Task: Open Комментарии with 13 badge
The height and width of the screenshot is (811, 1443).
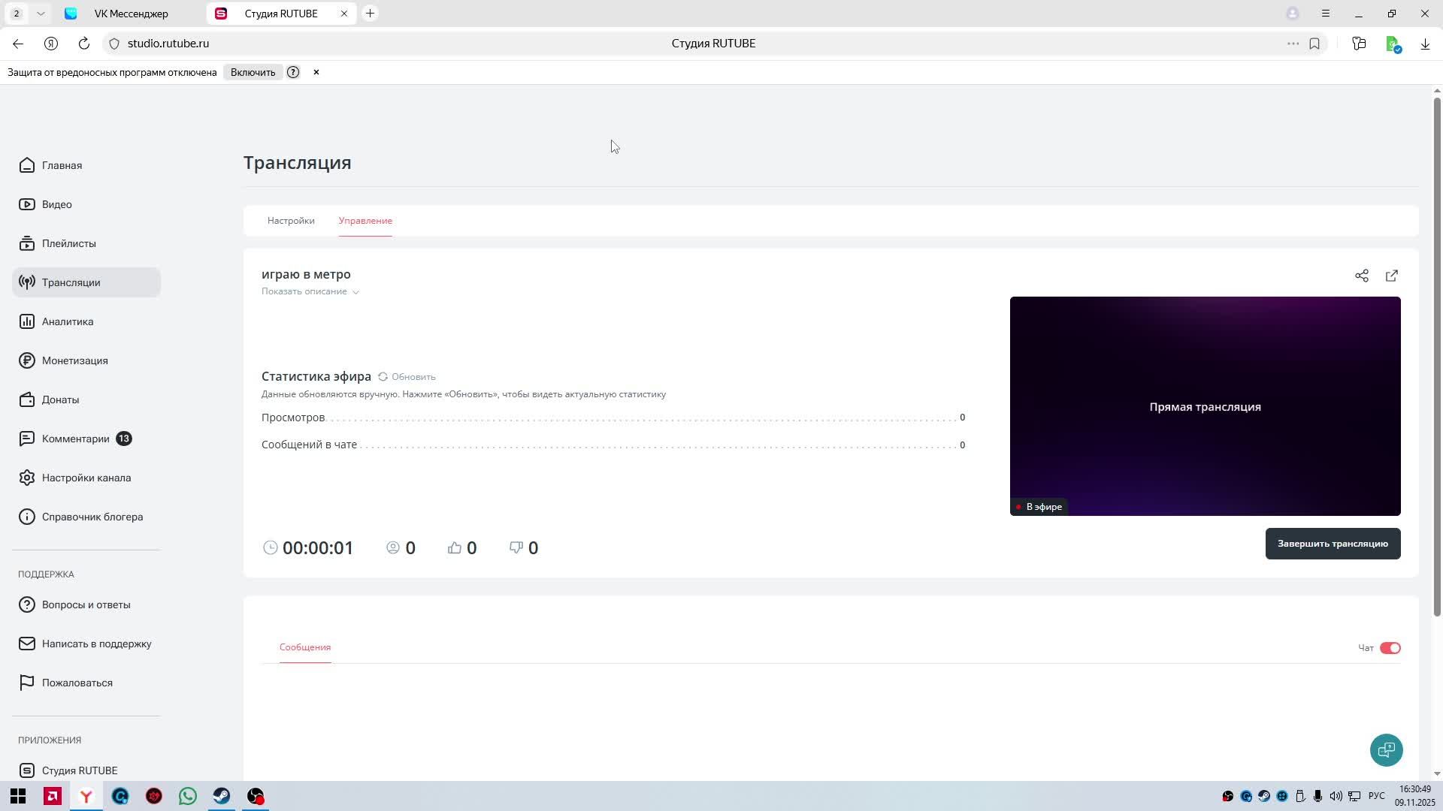Action: pyautogui.click(x=75, y=439)
